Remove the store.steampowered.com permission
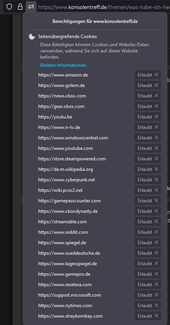This screenshot has width=170, height=325. (156, 158)
